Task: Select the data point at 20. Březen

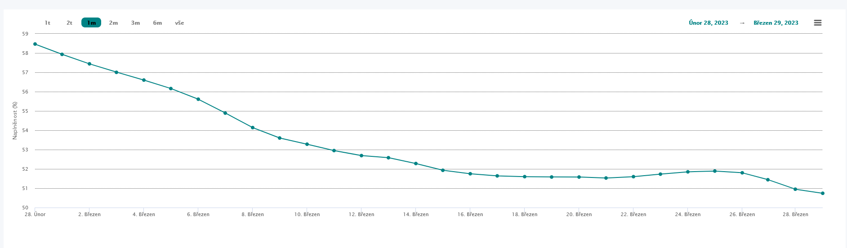Action: (579, 177)
